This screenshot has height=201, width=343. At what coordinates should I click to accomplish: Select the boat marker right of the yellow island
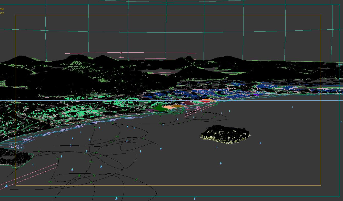point(260,143)
